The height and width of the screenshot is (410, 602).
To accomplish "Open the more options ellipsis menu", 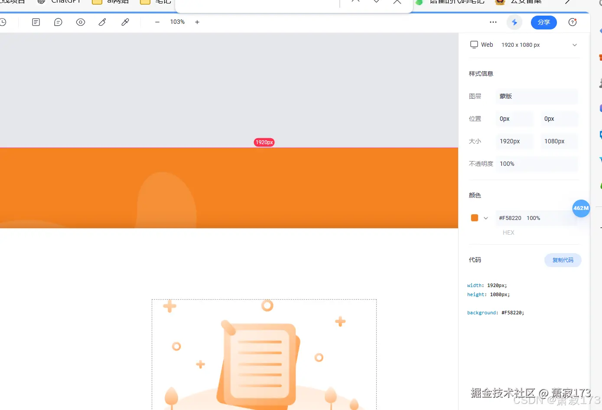I will [493, 22].
